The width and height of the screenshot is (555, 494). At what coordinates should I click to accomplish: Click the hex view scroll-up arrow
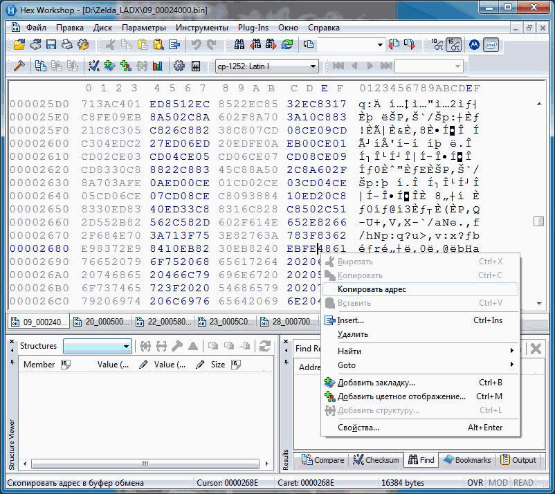538,104
